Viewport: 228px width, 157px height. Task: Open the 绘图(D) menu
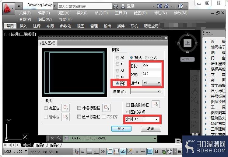[140, 13]
